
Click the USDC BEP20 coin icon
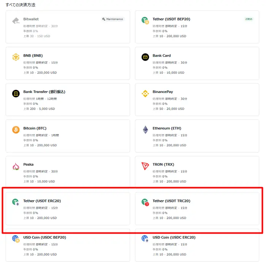(16, 239)
